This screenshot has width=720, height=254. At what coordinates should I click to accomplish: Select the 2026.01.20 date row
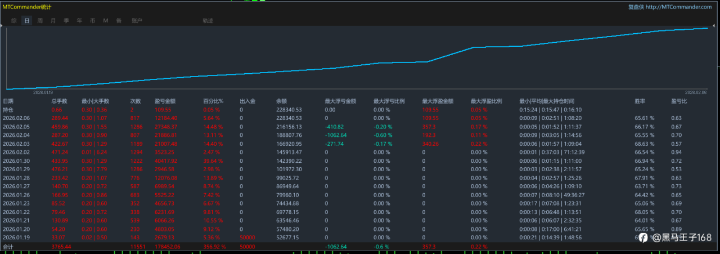17,229
